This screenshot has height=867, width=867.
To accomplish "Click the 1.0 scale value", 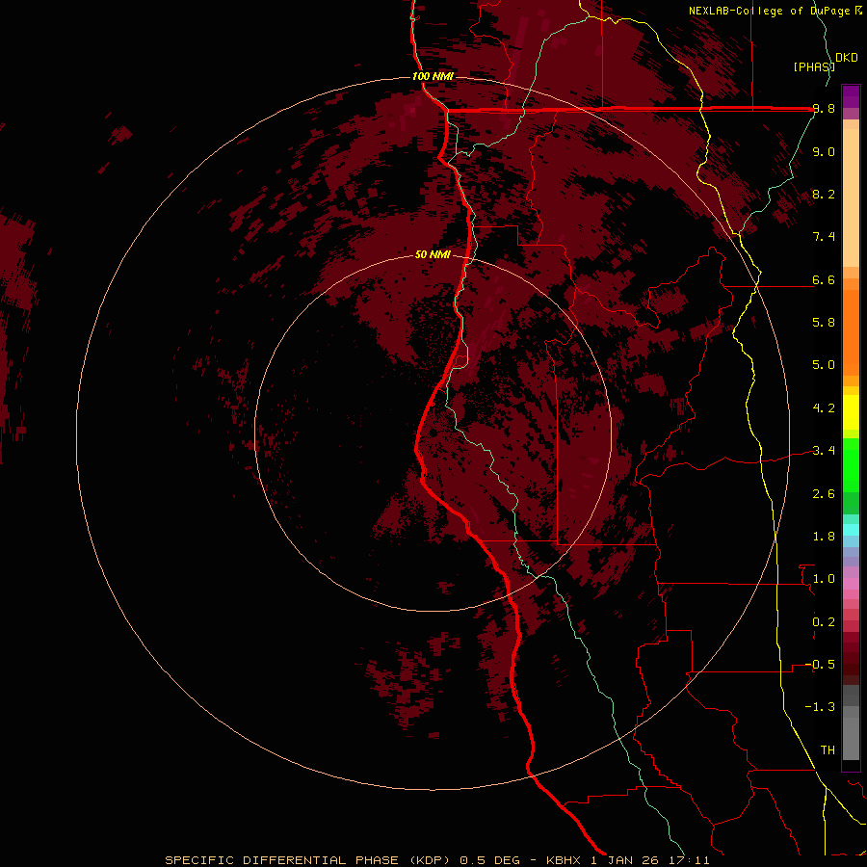I will pos(824,579).
